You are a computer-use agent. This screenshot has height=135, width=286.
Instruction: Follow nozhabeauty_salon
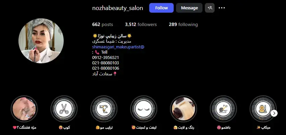coord(161,8)
